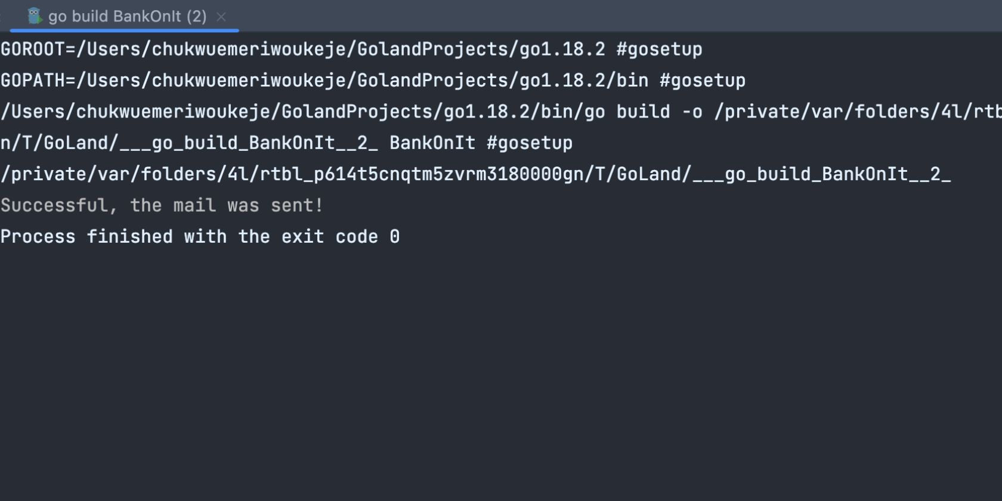
Task: Click the word 'Successful' in the output
Action: click(x=54, y=206)
